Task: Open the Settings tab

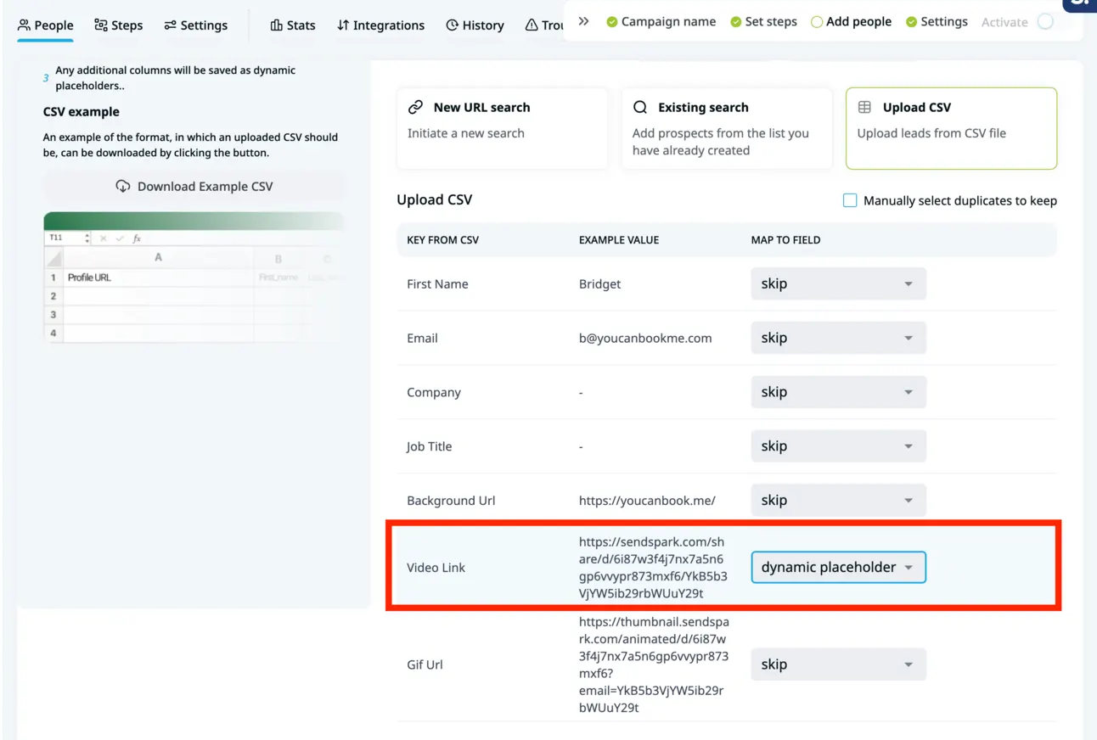Action: click(196, 25)
